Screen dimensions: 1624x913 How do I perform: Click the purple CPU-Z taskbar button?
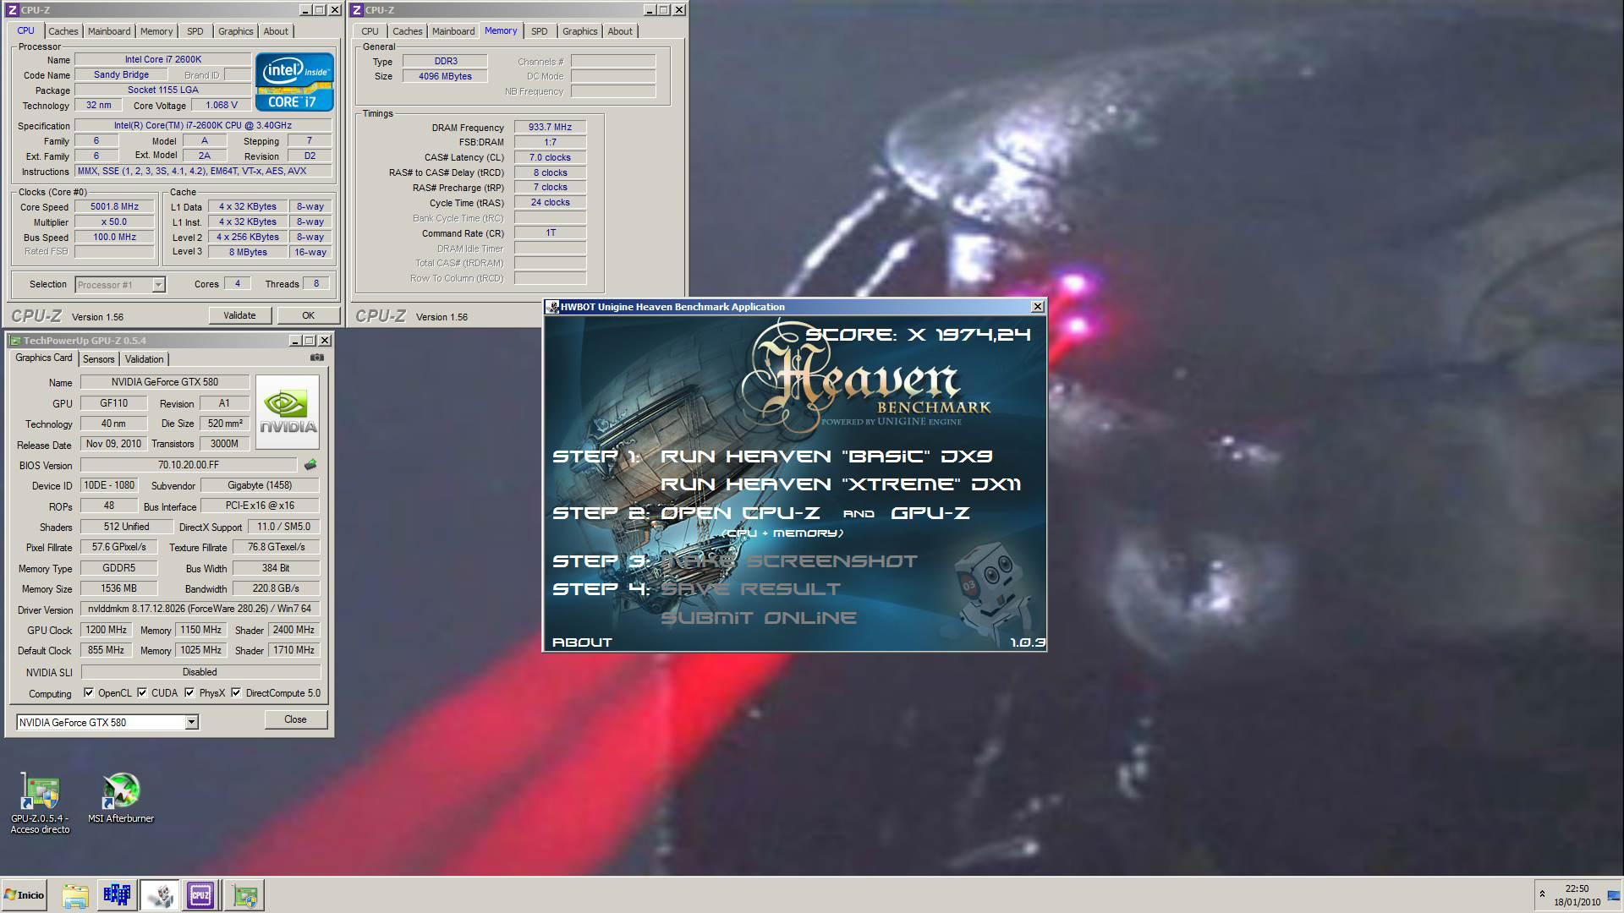pos(200,895)
